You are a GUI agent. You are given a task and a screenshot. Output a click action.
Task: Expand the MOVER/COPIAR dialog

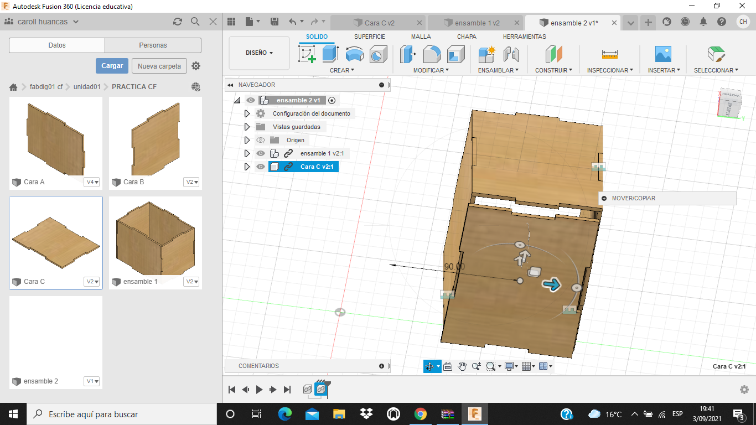604,198
